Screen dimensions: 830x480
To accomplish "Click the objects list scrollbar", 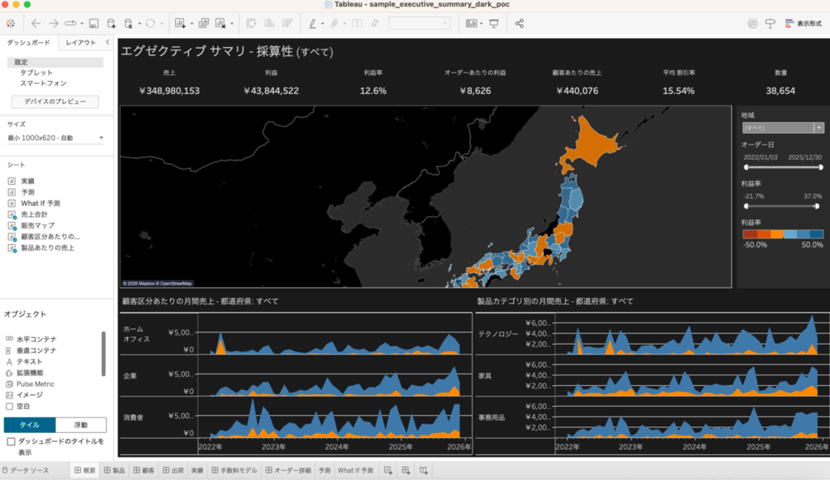I will point(103,354).
